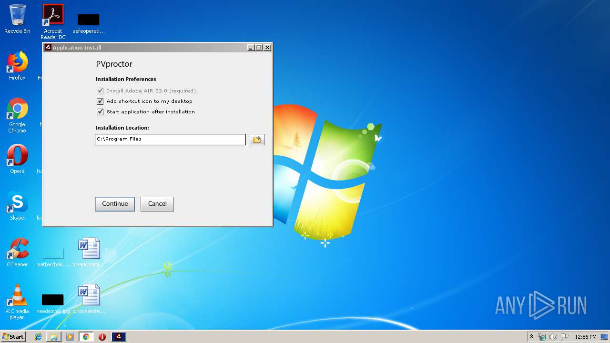This screenshot has width=610, height=343.
Task: Click the 12:56 PM taskbar clock
Action: [x=585, y=337]
